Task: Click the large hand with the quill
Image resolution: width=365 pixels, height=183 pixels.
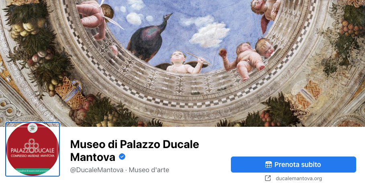Action: (x=91, y=19)
